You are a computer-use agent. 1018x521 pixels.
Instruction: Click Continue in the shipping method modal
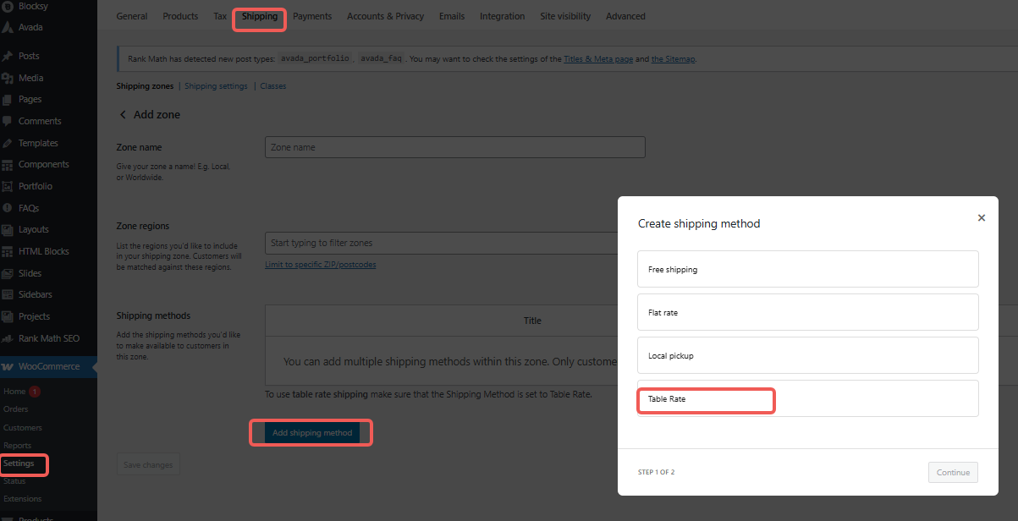[953, 472]
